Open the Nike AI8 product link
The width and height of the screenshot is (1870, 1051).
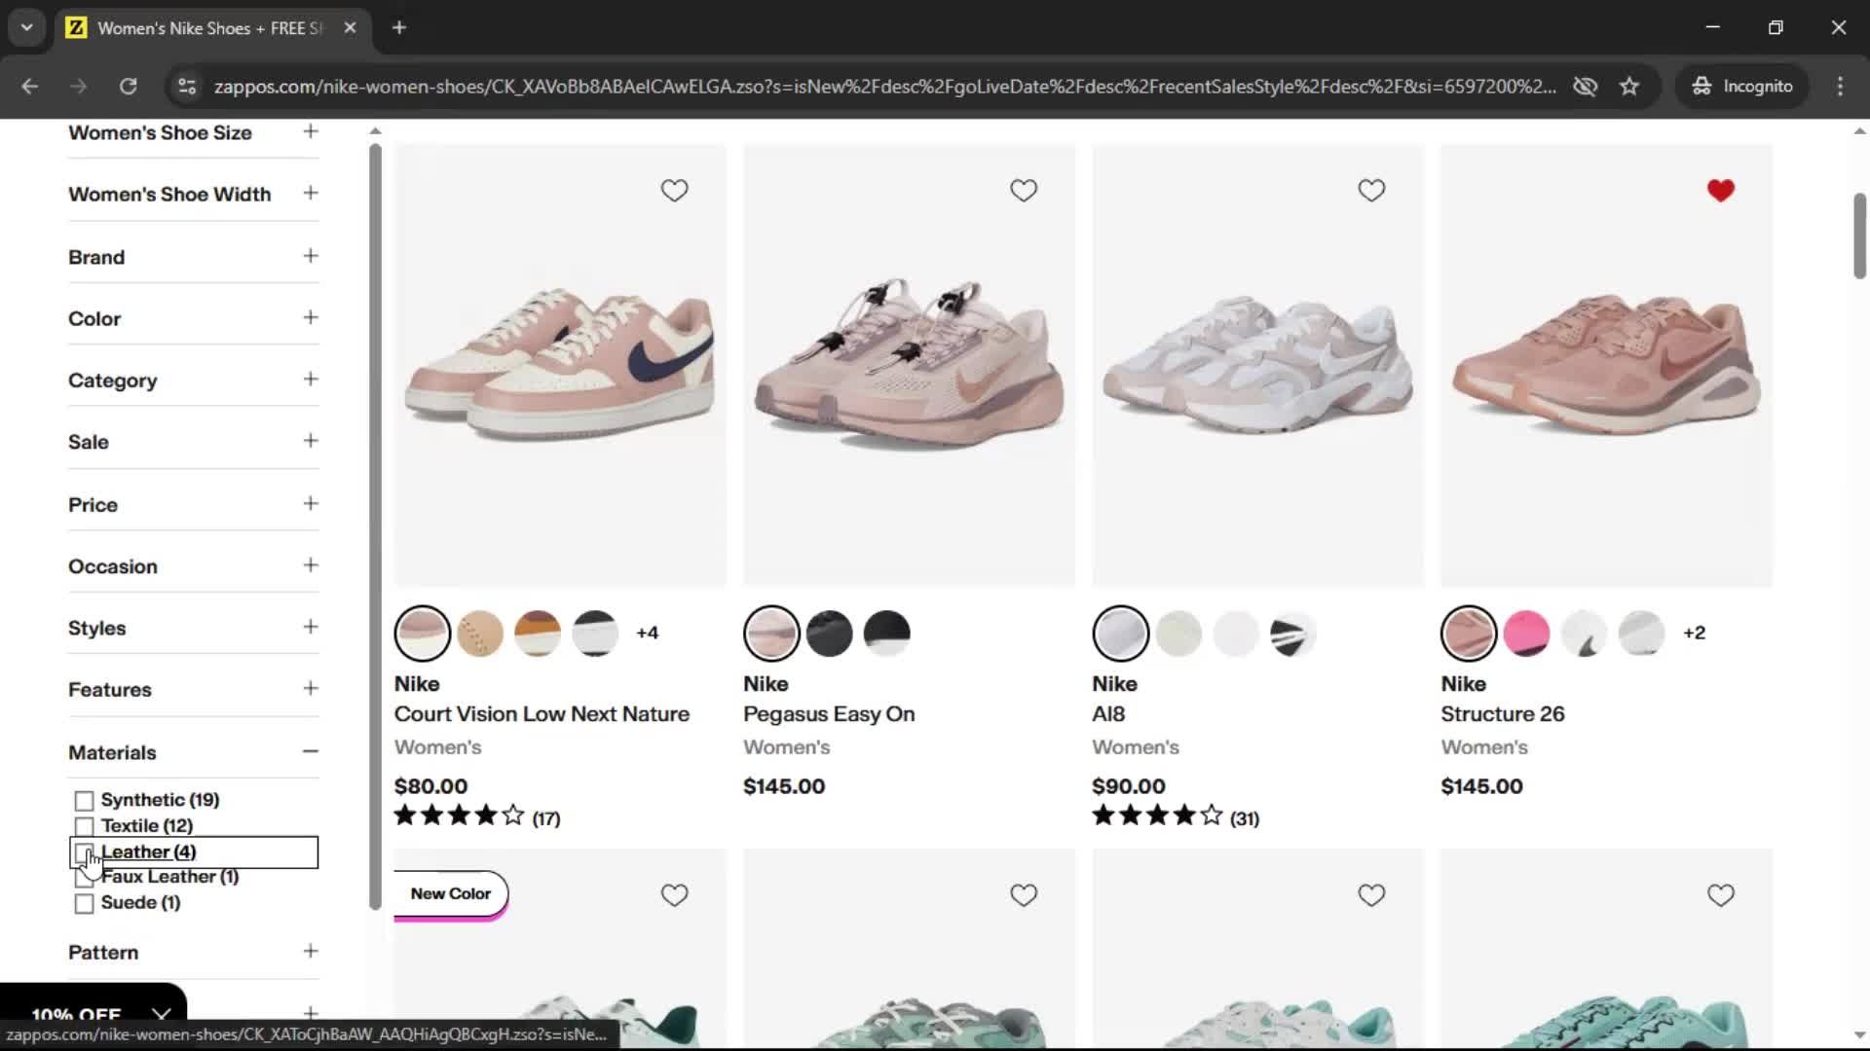1108,714
